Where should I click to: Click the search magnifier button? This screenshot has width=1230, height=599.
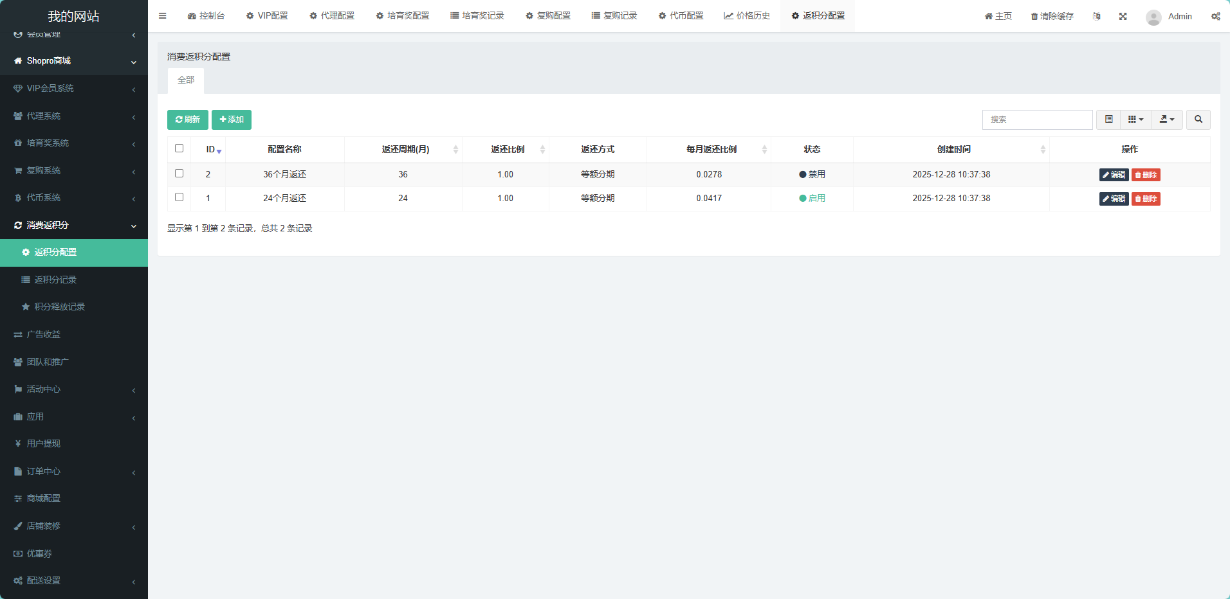(1198, 120)
